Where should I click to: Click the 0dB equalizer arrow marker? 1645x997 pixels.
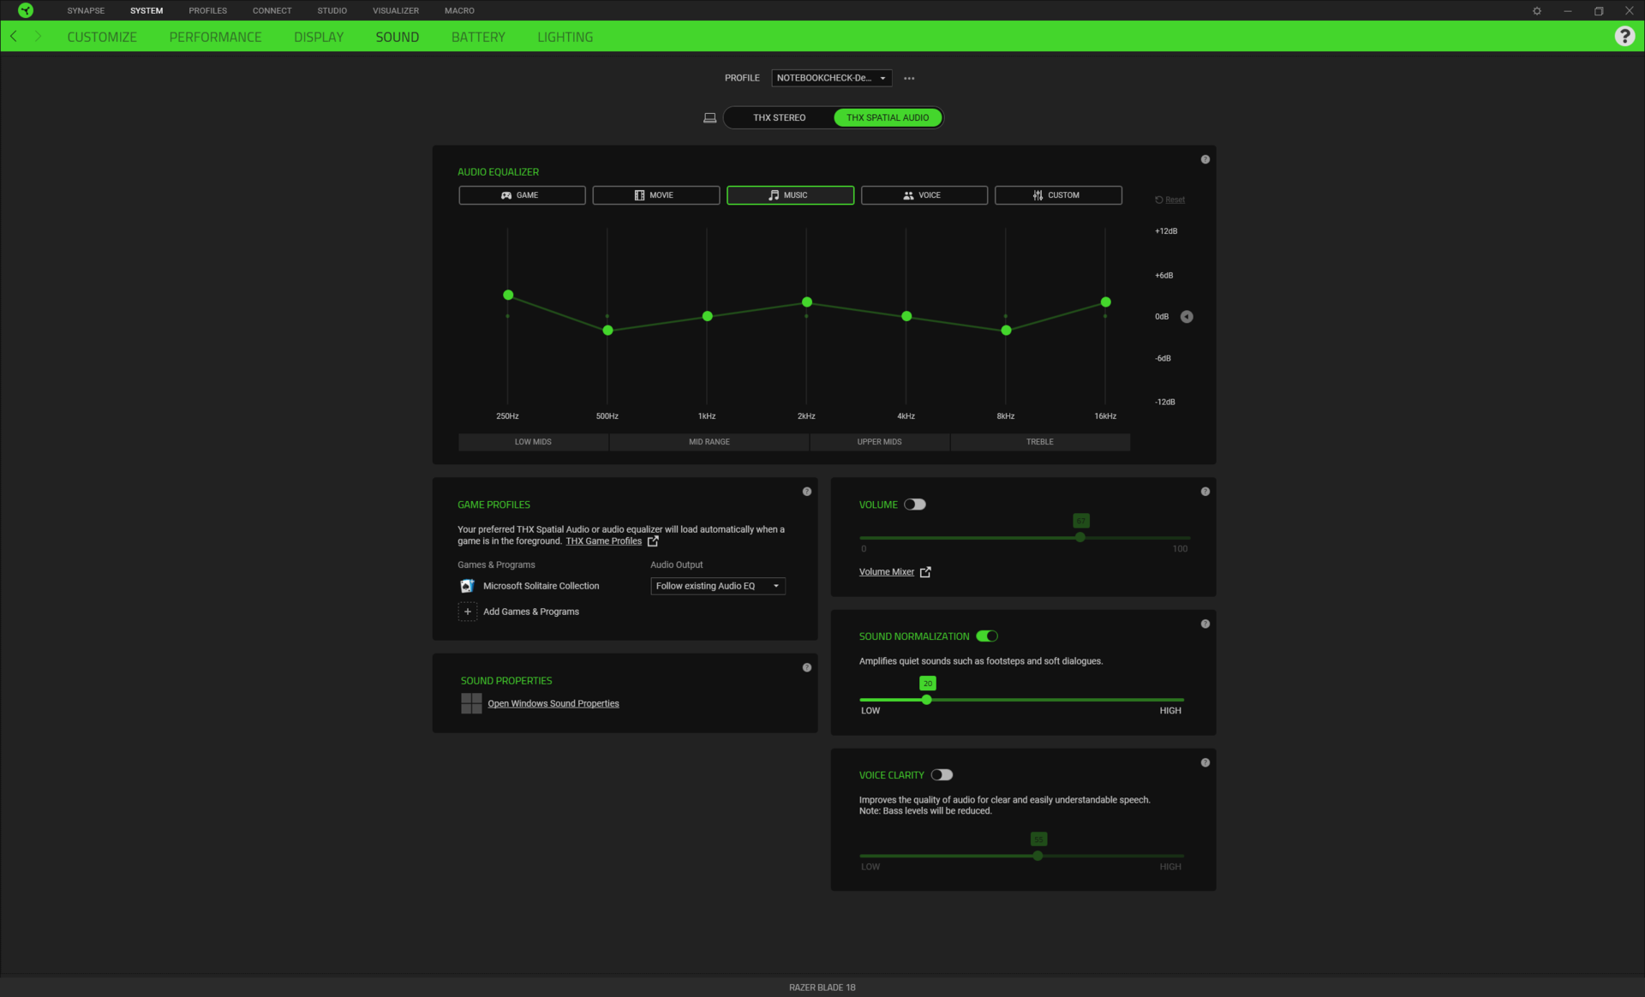tap(1187, 317)
